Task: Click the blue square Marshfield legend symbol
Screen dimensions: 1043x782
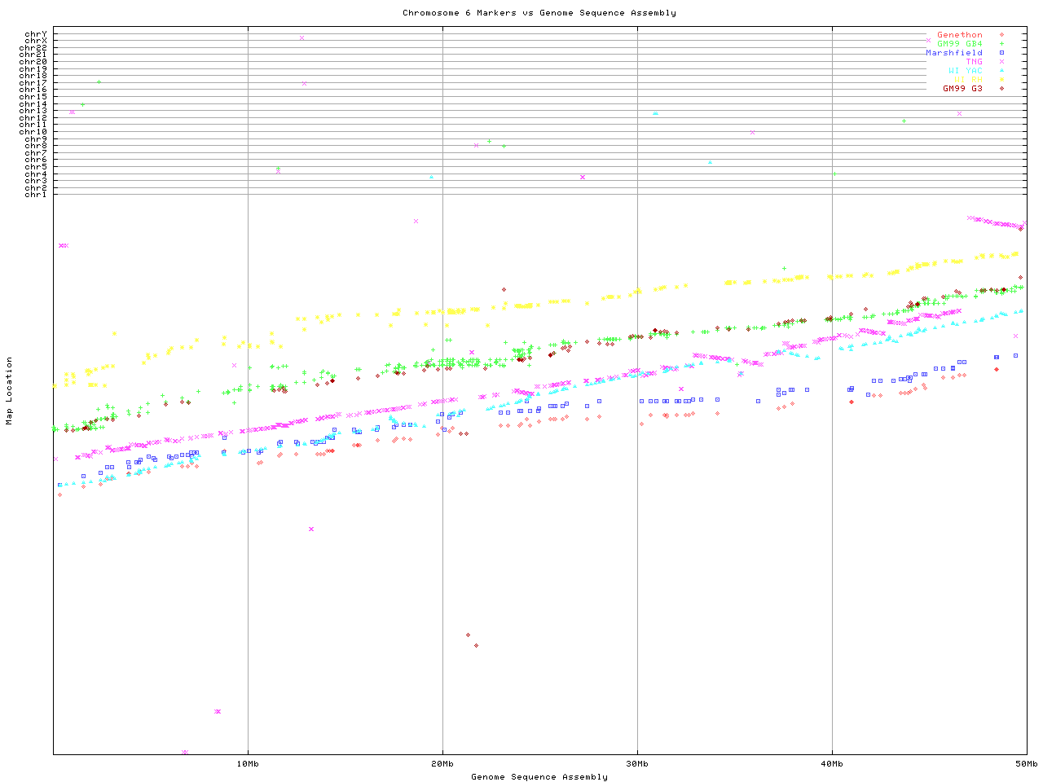Action: pos(1001,53)
